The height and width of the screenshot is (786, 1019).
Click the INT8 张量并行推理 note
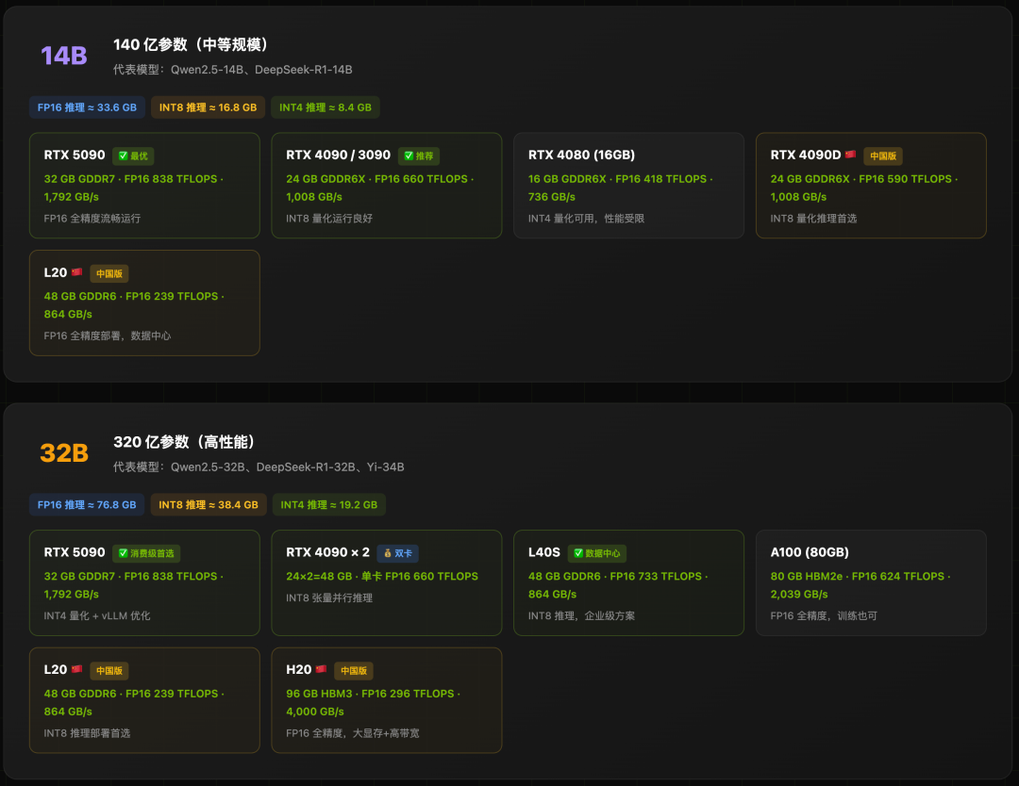(x=329, y=598)
